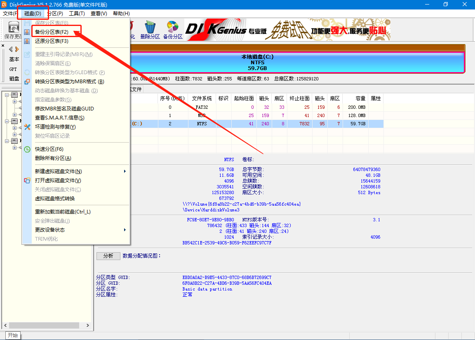The image size is (475, 340).
Task: Choose 虚拟磁盘格式转换
Action: 55,199
